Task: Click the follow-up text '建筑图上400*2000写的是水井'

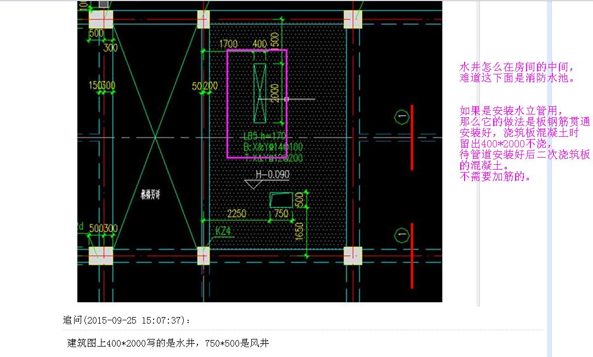Action: (131, 343)
